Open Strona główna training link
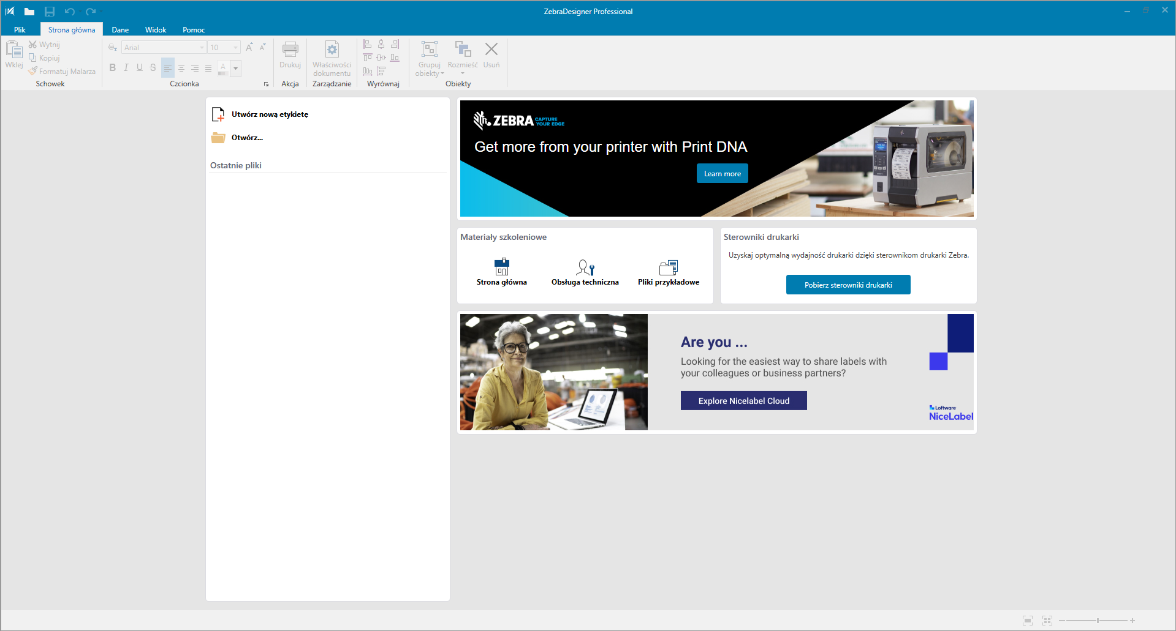 [x=502, y=273]
